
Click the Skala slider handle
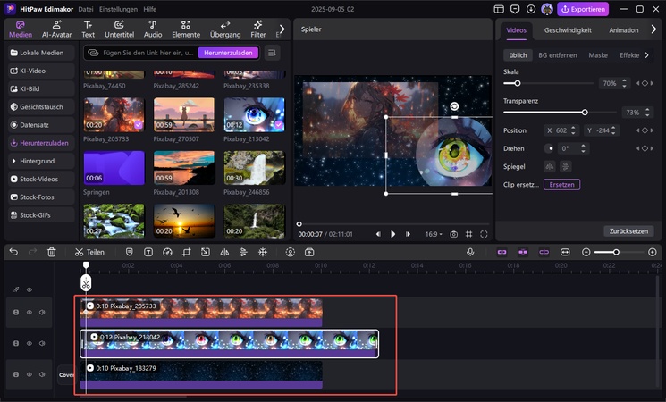518,83
